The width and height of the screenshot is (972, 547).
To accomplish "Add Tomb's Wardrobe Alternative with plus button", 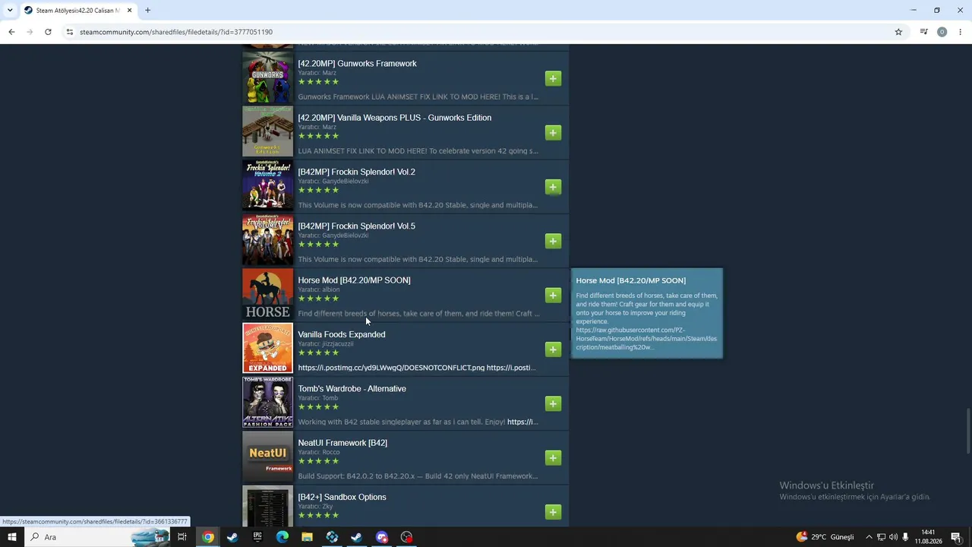I will coord(553,403).
